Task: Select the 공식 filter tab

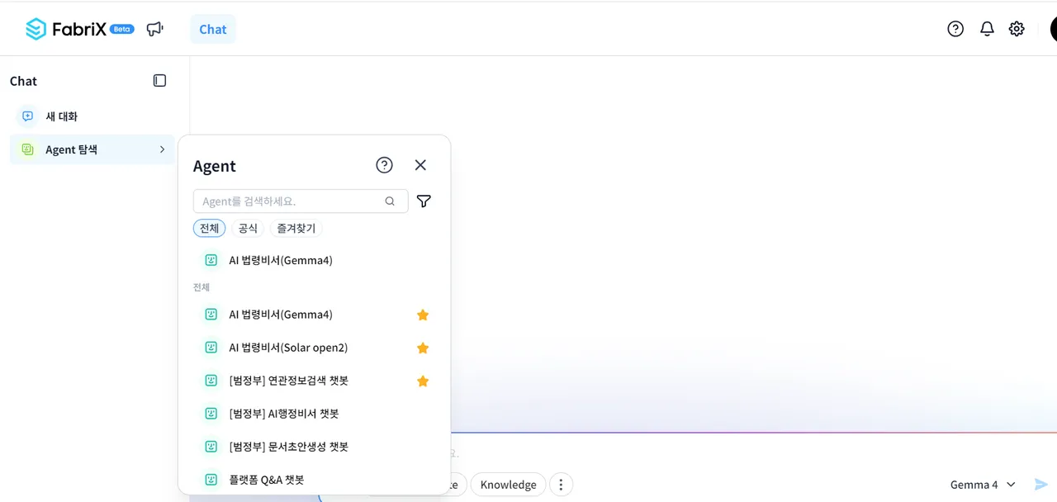Action: [248, 228]
